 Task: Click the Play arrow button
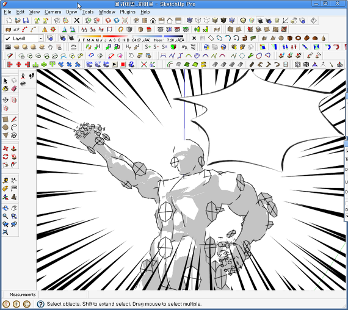115,65
